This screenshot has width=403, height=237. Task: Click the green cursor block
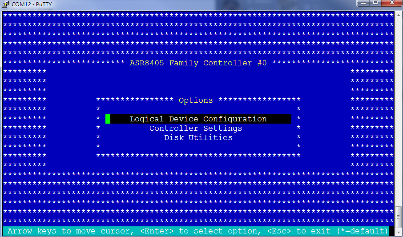[108, 119]
